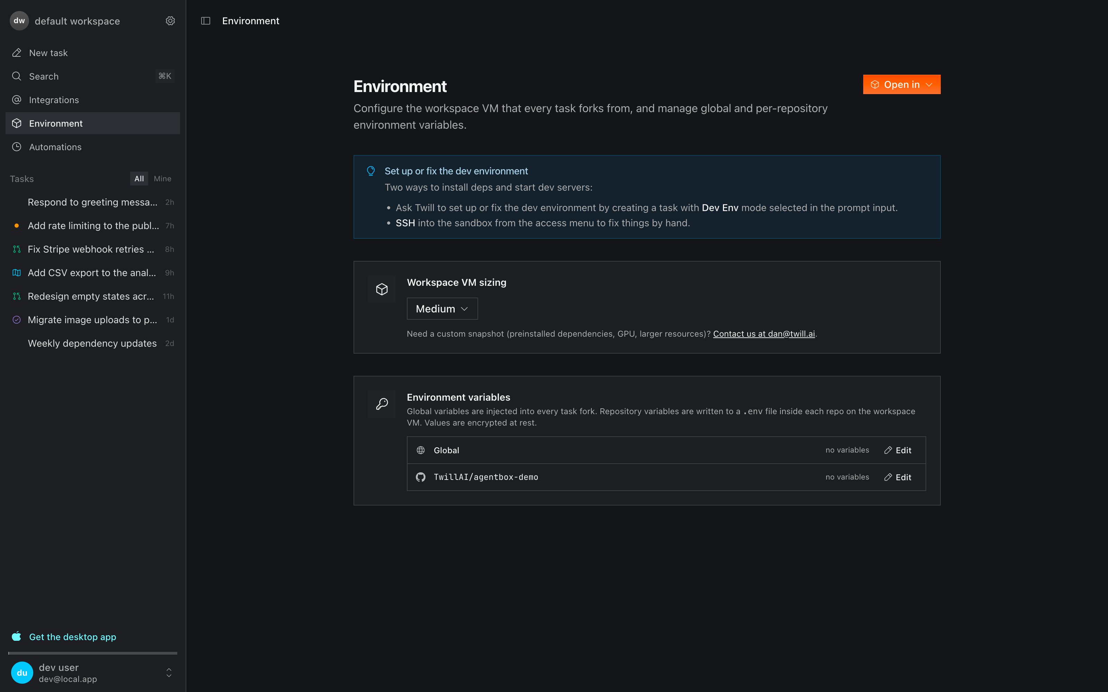Image resolution: width=1108 pixels, height=692 pixels.
Task: Edit Global environment variables
Action: [x=898, y=450]
